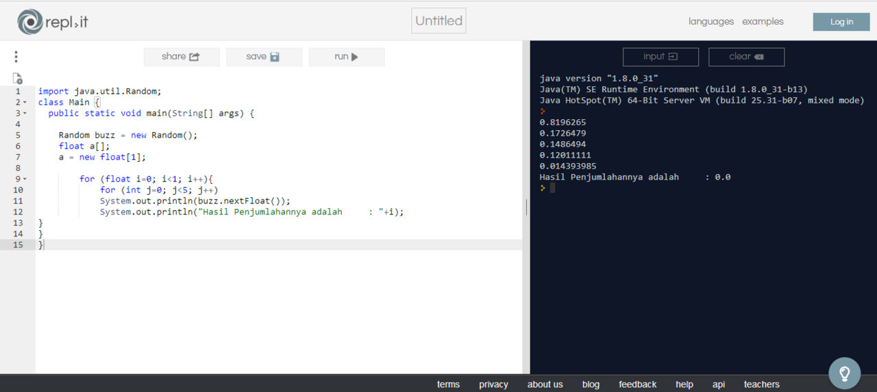
Task: Clear the console output
Action: pyautogui.click(x=746, y=57)
